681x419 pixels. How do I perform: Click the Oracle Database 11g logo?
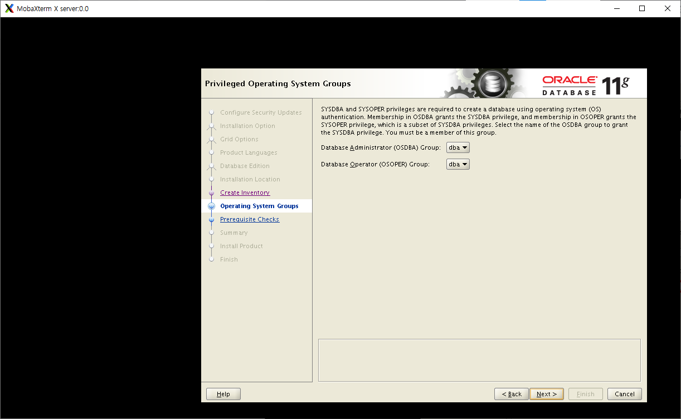(586, 85)
